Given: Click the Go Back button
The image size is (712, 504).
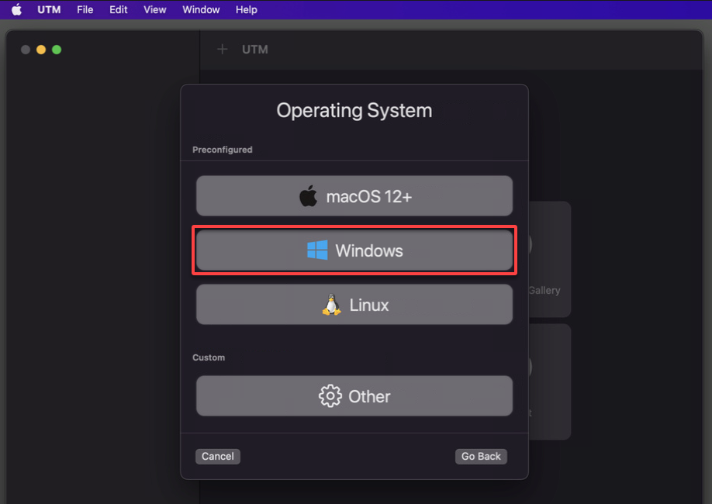Looking at the screenshot, I should pos(481,457).
